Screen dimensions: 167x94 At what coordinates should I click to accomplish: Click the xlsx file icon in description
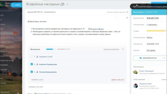tap(89, 29)
